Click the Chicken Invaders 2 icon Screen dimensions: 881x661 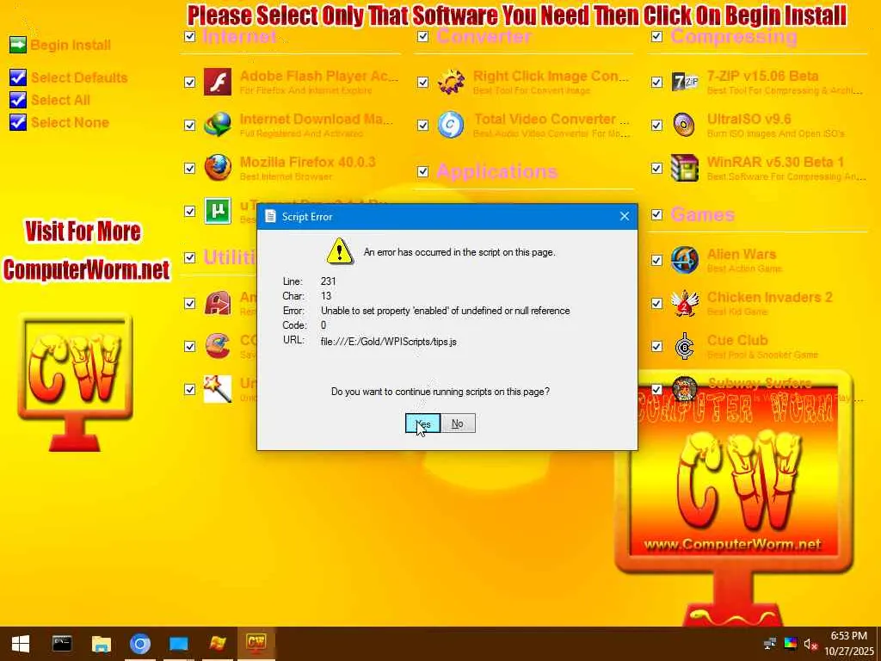click(684, 304)
